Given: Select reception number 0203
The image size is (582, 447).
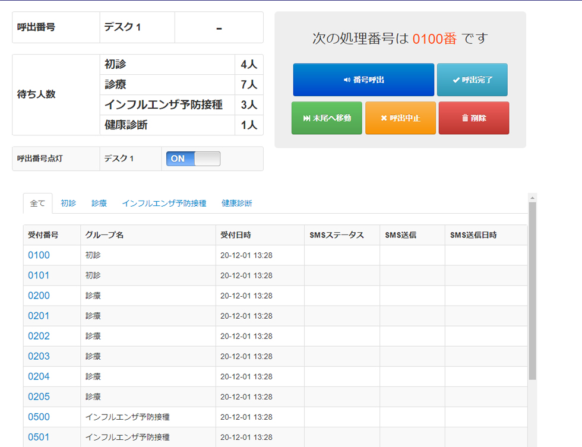Looking at the screenshot, I should coord(39,356).
